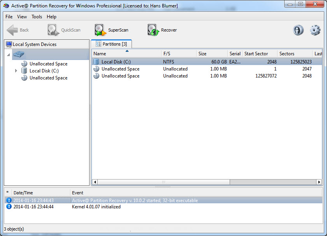Start a QuickScan from the toolbar
327x236 pixels.
click(64, 30)
